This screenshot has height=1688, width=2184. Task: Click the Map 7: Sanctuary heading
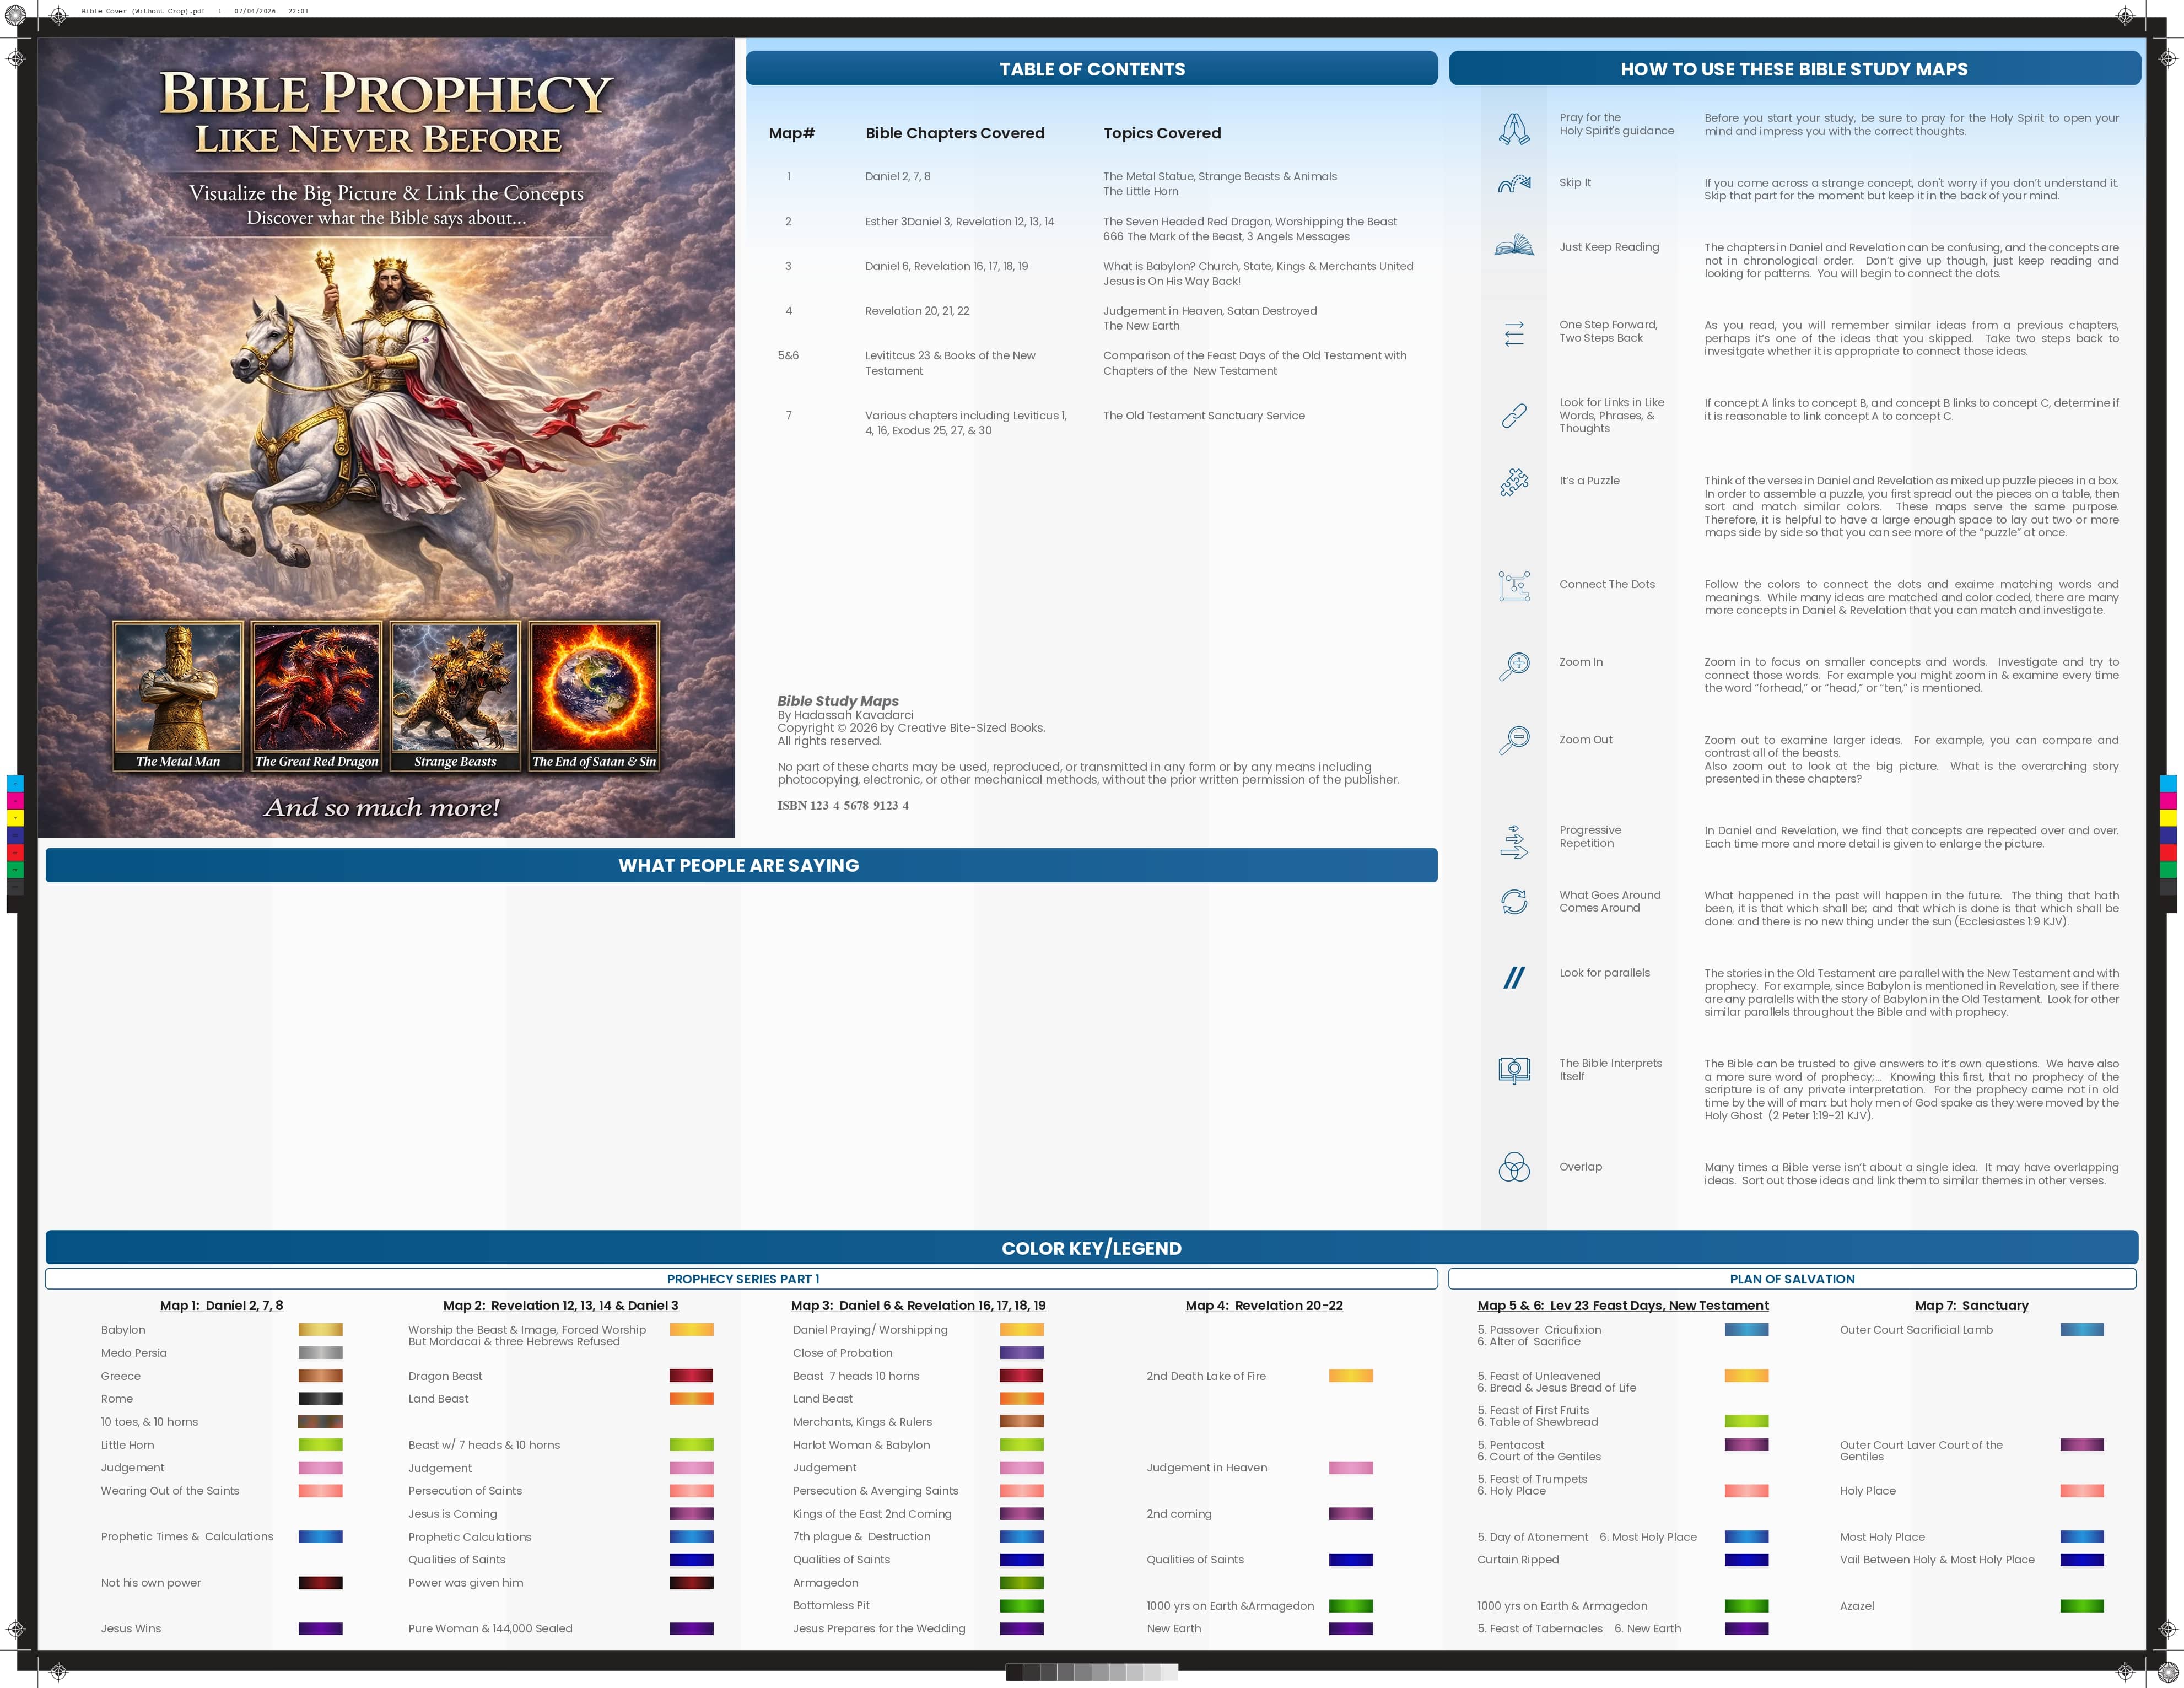click(x=1971, y=1305)
